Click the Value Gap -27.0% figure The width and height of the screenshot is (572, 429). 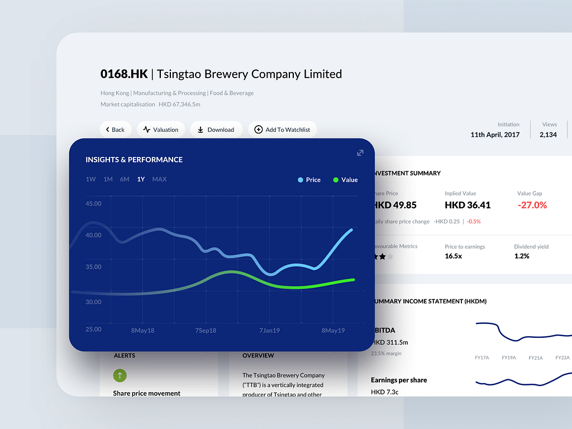point(532,205)
